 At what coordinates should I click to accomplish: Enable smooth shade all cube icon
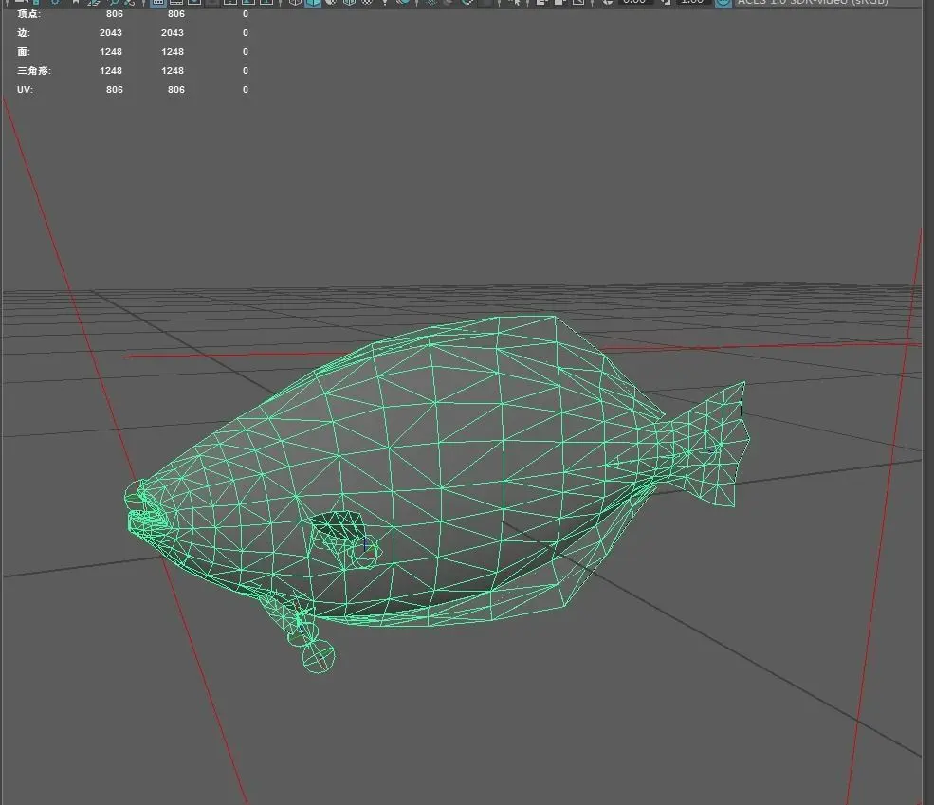(313, 3)
